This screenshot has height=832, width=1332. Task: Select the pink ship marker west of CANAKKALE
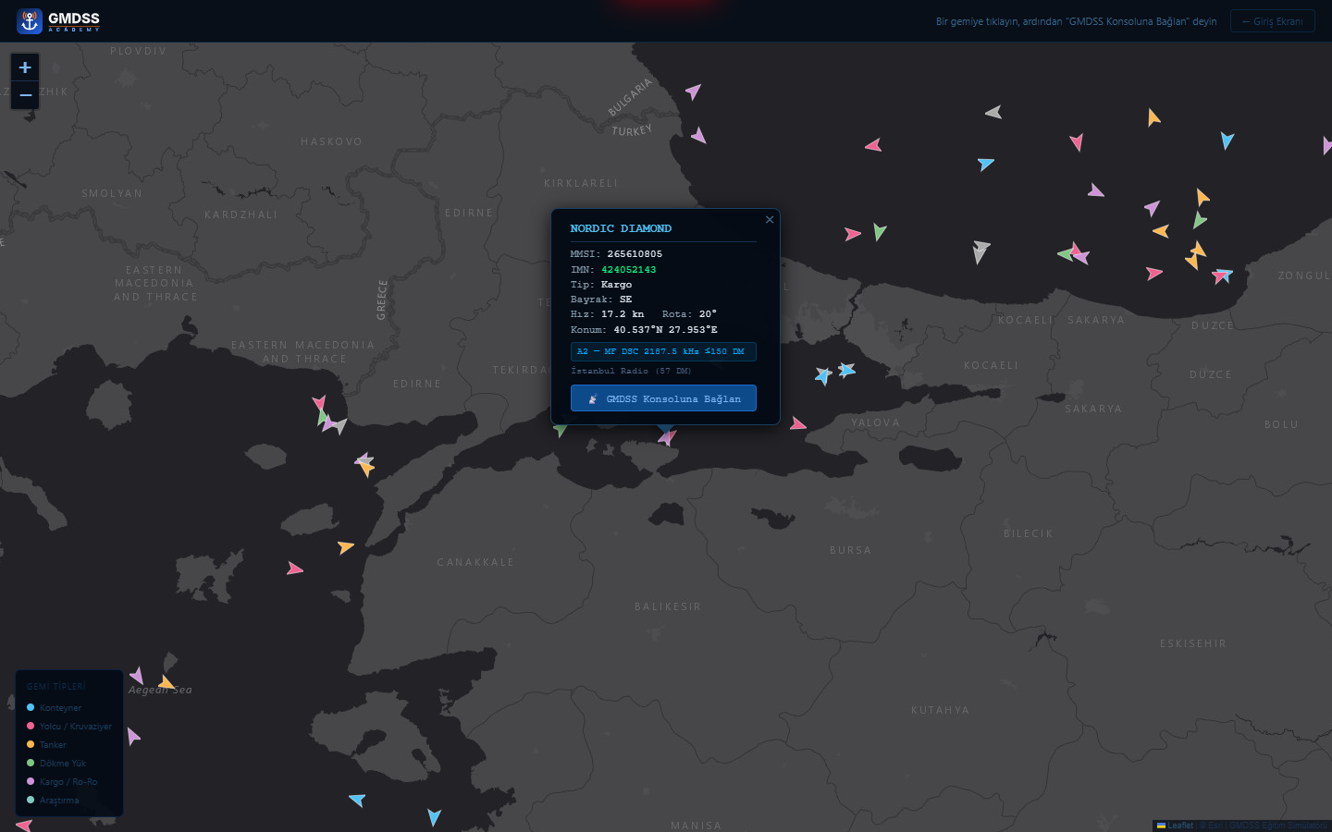[x=294, y=569]
